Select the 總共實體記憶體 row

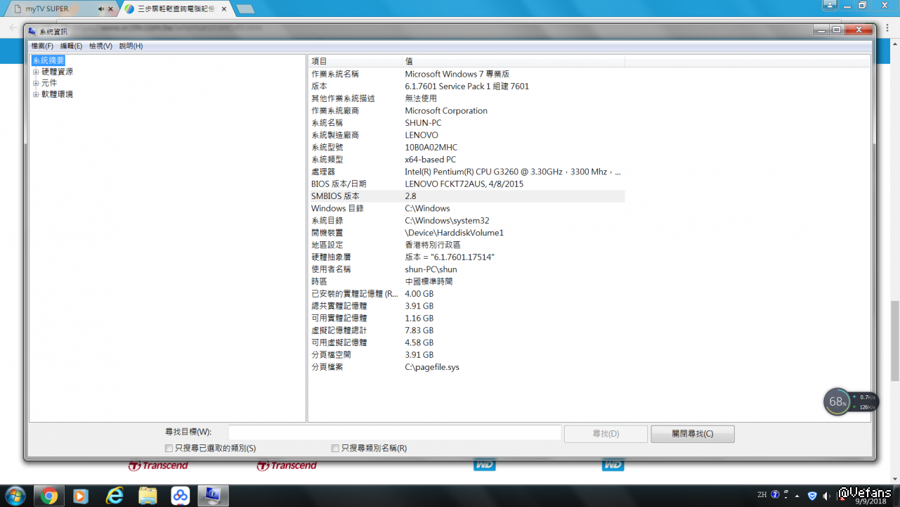[467, 306]
